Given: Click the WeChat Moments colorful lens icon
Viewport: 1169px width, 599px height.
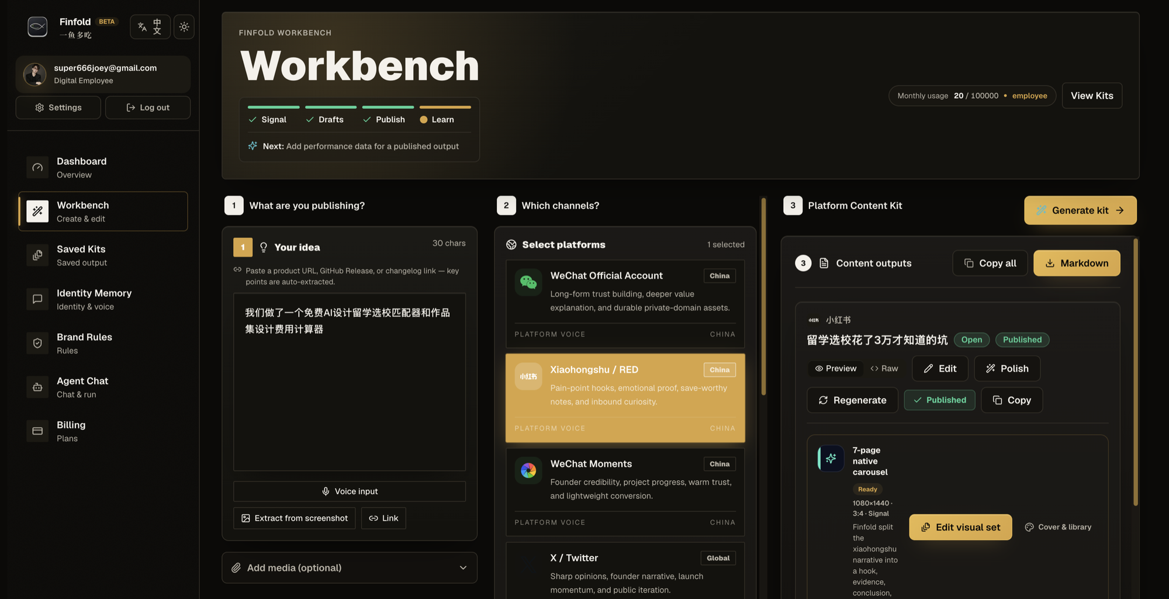Looking at the screenshot, I should coord(528,470).
